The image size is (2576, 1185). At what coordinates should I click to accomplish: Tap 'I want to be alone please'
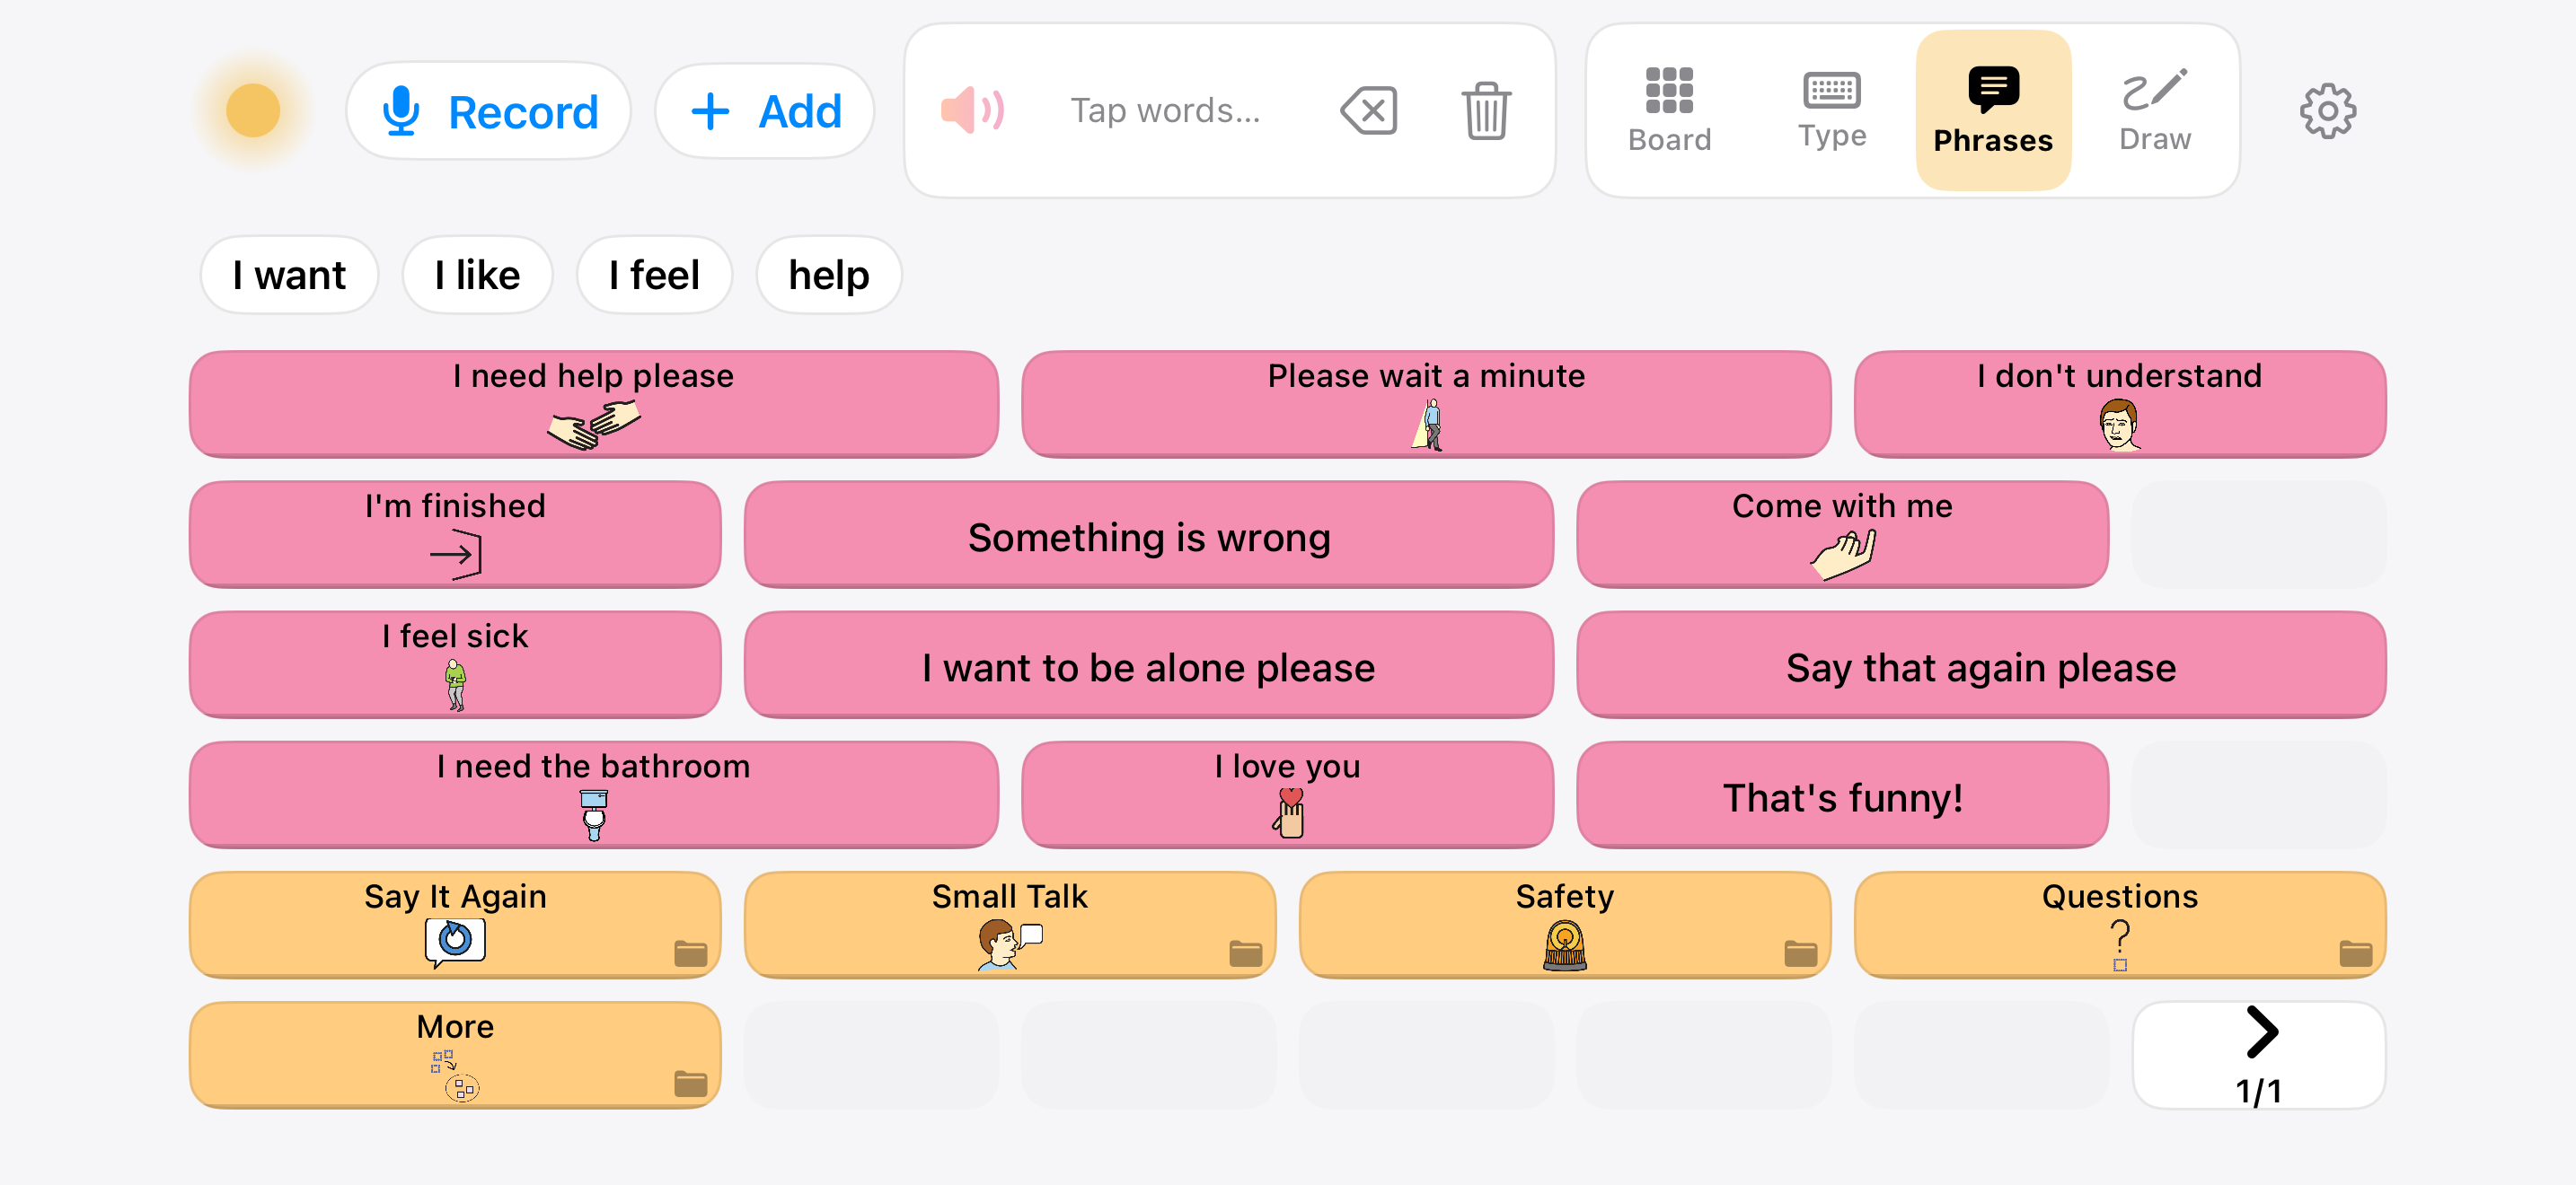tap(1149, 664)
